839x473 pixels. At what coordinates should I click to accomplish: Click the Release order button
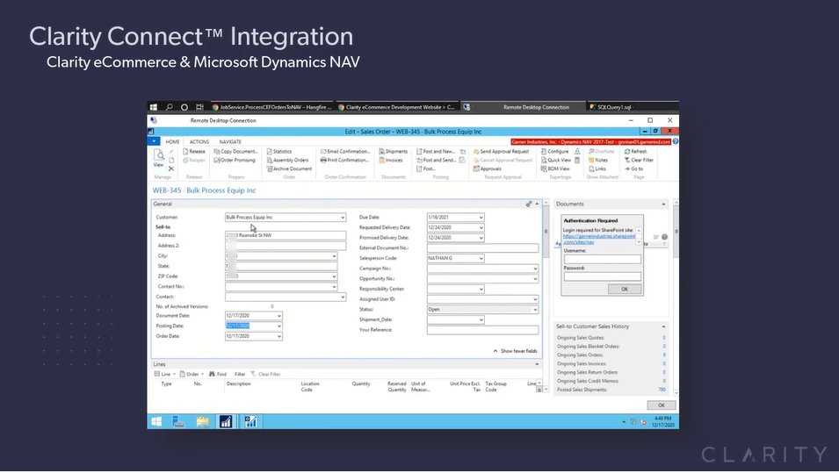point(193,151)
